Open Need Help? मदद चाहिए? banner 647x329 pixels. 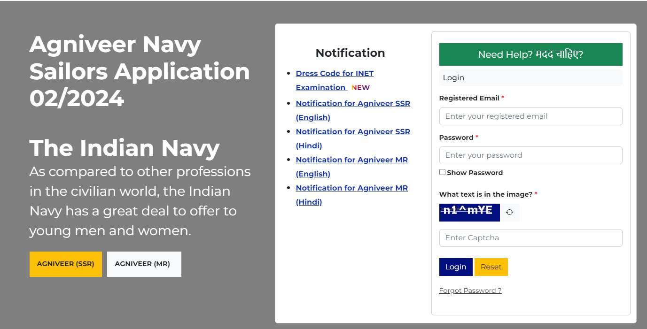click(x=530, y=54)
